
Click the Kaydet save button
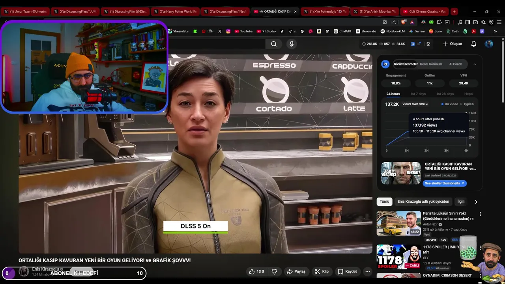coord(347,271)
